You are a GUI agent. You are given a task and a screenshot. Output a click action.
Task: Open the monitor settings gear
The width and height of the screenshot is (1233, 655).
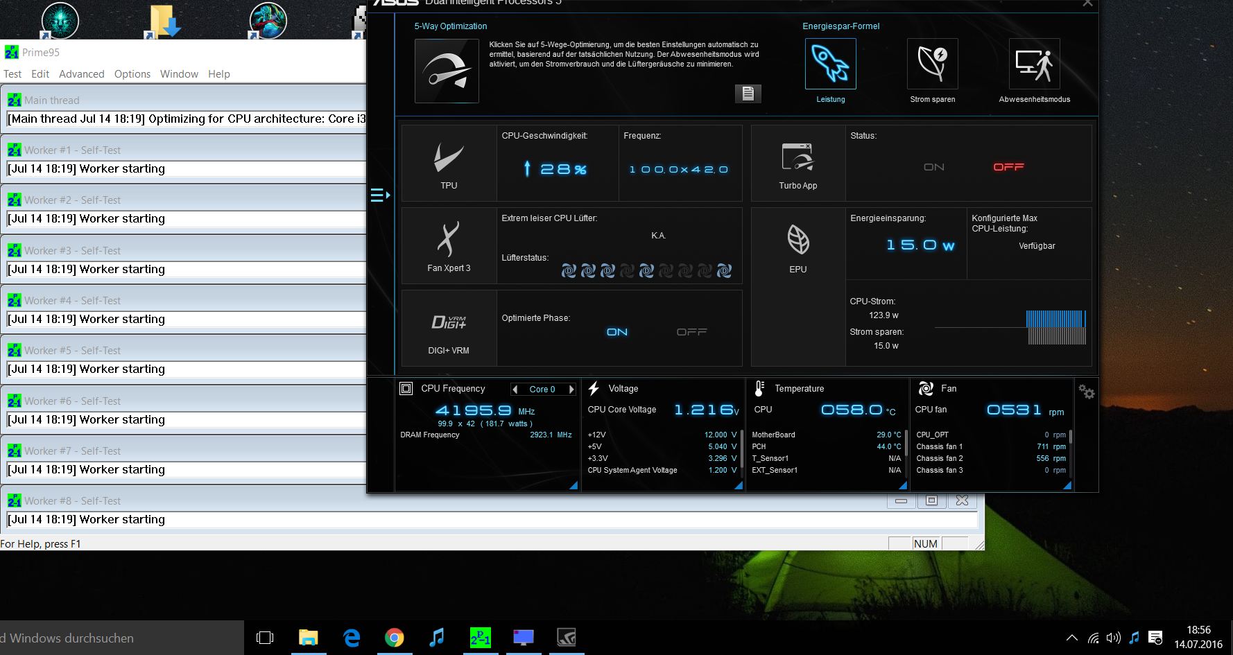[x=1086, y=392]
